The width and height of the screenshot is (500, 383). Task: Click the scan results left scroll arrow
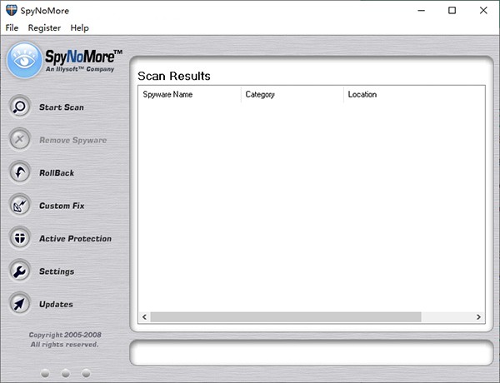click(144, 317)
